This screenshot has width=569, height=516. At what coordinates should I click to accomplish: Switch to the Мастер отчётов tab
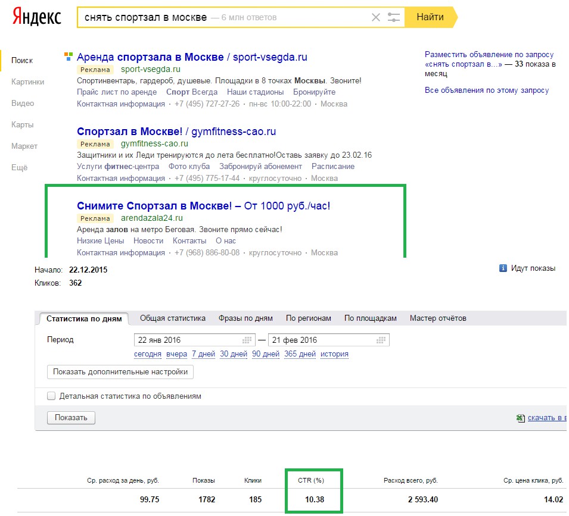coord(438,318)
